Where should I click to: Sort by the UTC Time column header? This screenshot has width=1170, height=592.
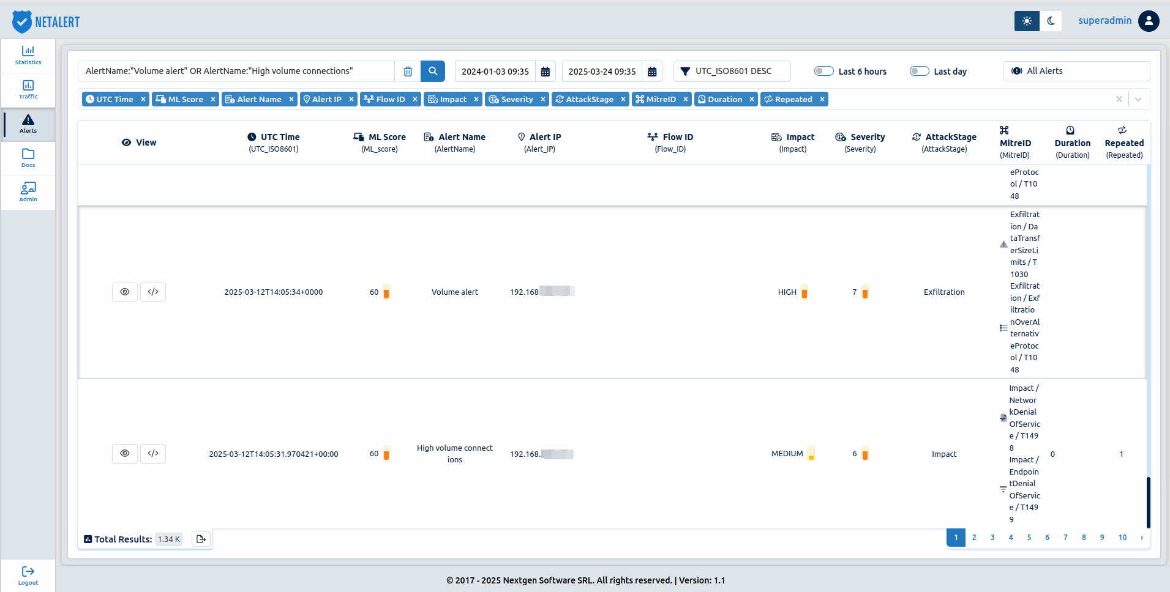274,142
